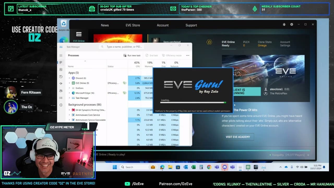
Task: Expand the EVE Online process group
Action: coord(69,83)
